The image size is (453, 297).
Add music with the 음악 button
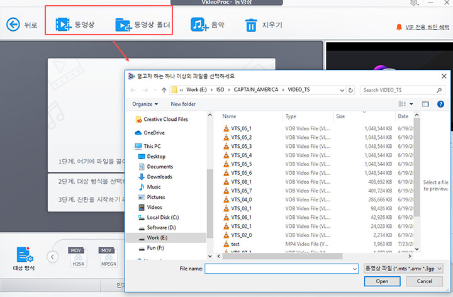click(x=208, y=25)
